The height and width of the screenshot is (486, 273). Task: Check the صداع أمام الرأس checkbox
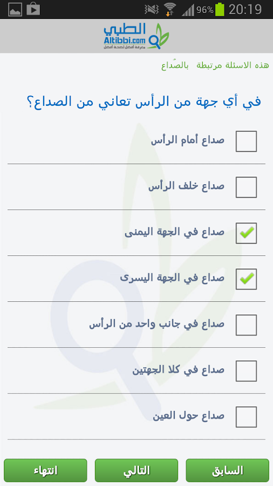pyautogui.click(x=246, y=141)
